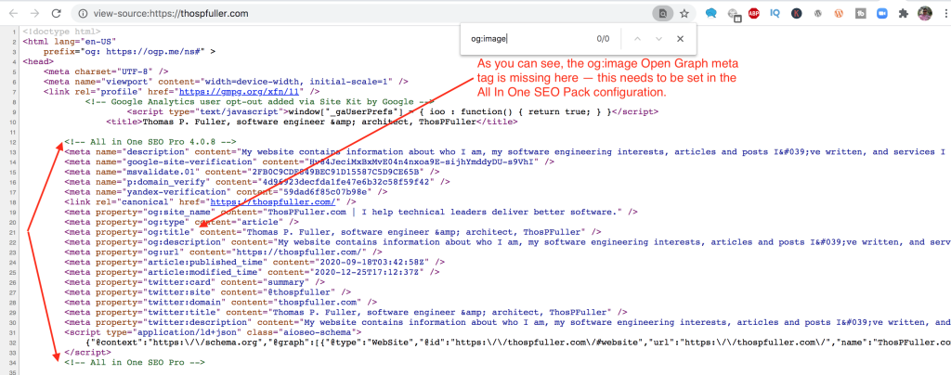
Task: Click the meta charset="UTF-8" line
Action: pyautogui.click(x=106, y=71)
